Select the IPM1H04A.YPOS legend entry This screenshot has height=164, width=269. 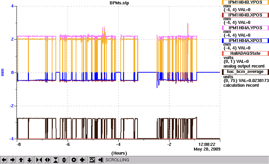click(245, 28)
